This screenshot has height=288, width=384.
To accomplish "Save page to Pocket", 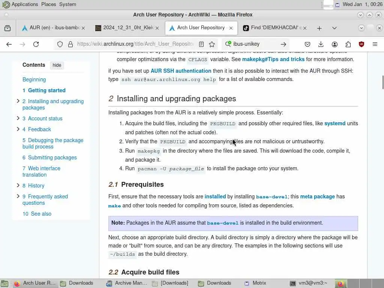I will (307, 44).
